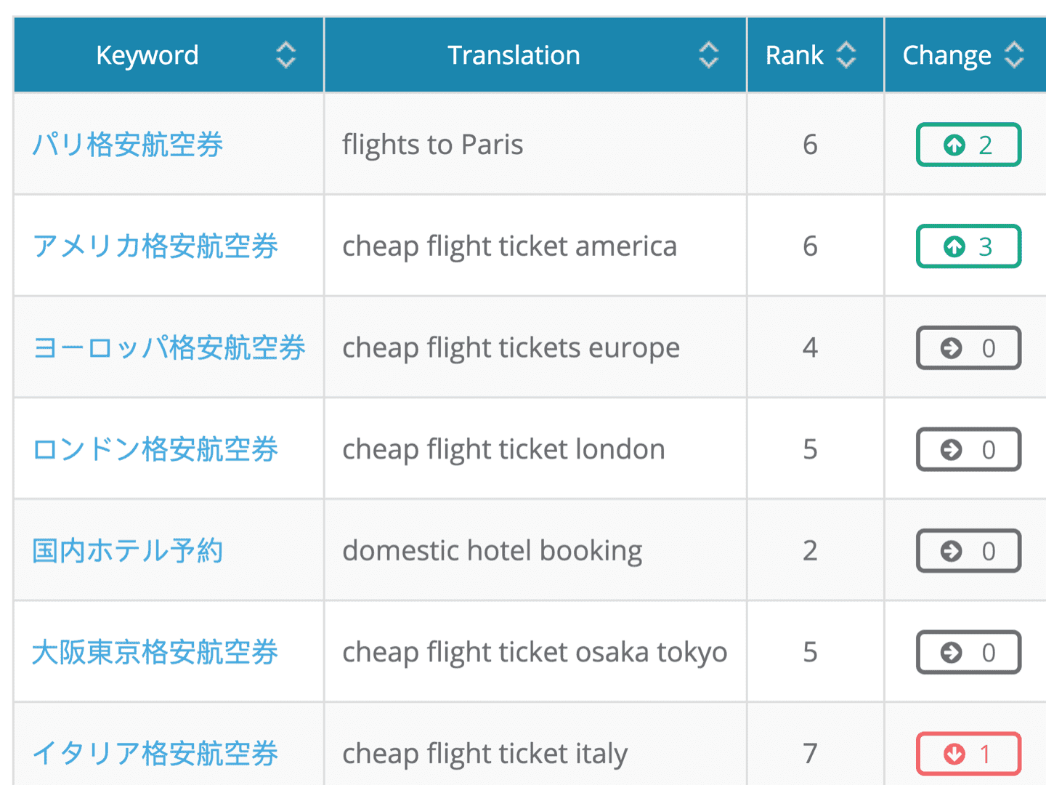The width and height of the screenshot is (1046, 785).
Task: Sort table by the Keyword sort arrows
Action: click(286, 55)
